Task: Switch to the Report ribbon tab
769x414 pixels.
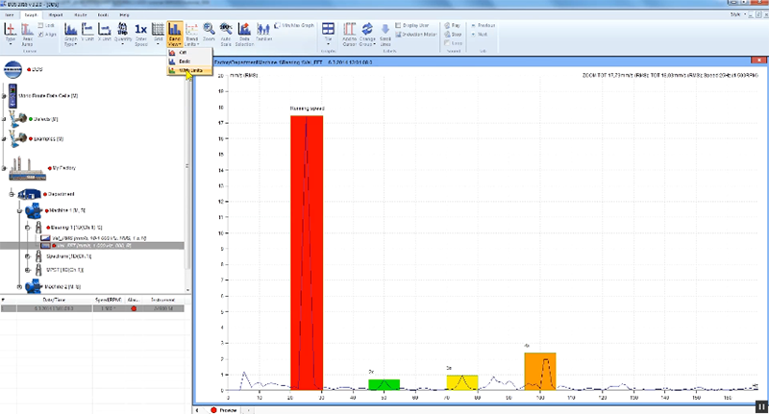Action: [56, 15]
